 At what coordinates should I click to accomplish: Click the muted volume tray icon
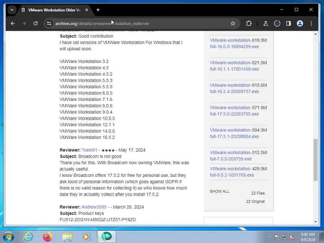(x=292, y=237)
